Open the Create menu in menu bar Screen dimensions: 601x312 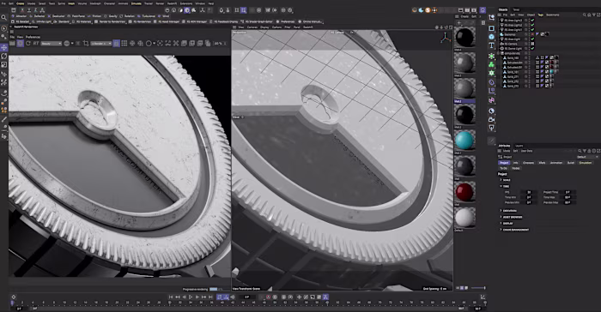pos(20,3)
